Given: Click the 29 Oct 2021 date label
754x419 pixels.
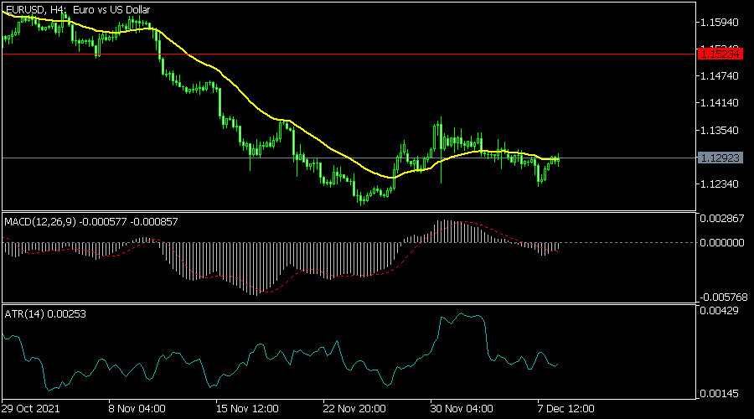Looking at the screenshot, I should point(31,409).
